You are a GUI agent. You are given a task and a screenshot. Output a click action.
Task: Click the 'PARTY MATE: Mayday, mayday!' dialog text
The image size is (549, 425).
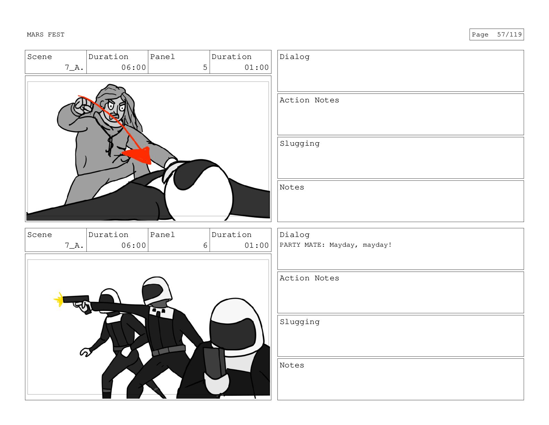[x=336, y=245]
